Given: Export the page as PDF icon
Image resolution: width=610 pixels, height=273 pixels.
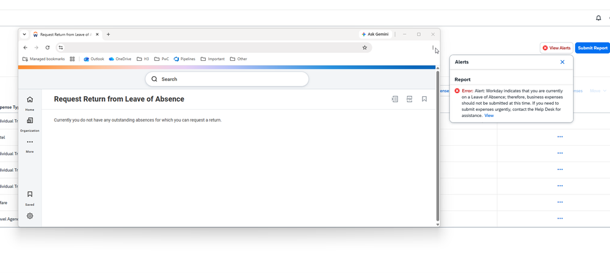Looking at the screenshot, I should point(409,99).
